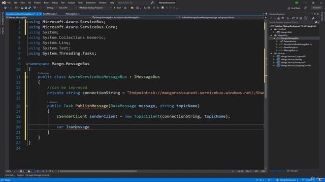Switch to the Git Changes tab
The width and height of the screenshot is (325, 182).
click(292, 171)
